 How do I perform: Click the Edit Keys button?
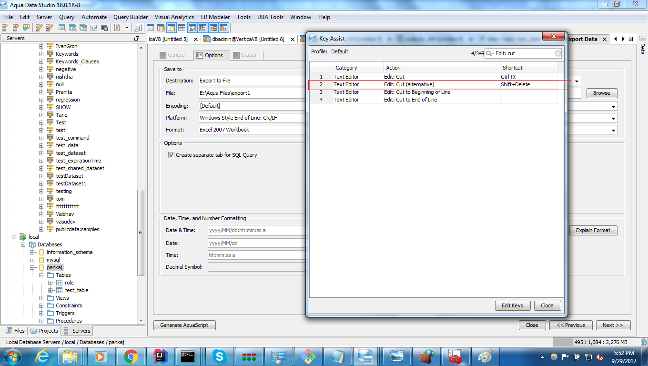(x=513, y=305)
